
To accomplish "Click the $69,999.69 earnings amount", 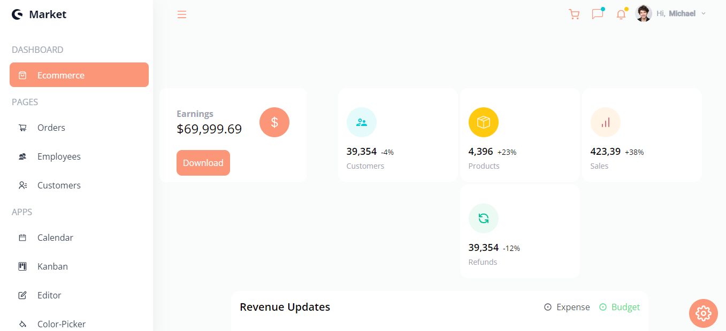I will tap(209, 129).
